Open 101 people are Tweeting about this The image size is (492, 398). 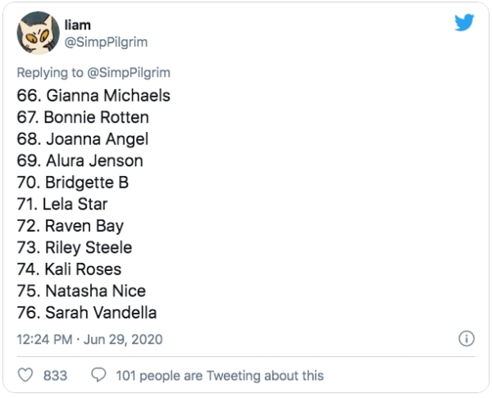[x=220, y=376]
